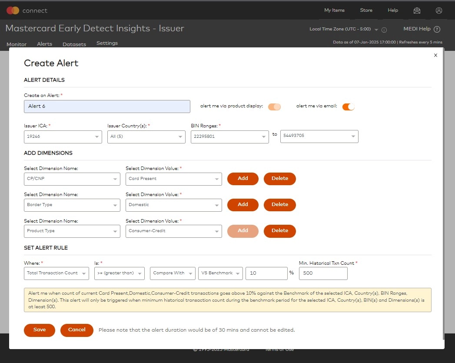Click the MEDI Help question mark icon
The height and width of the screenshot is (363, 455).
click(438, 29)
